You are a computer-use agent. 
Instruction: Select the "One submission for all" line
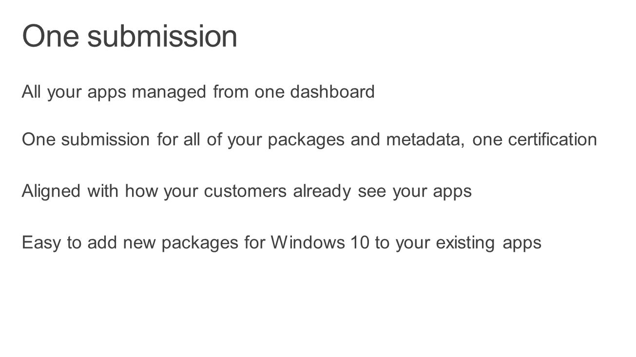309,140
